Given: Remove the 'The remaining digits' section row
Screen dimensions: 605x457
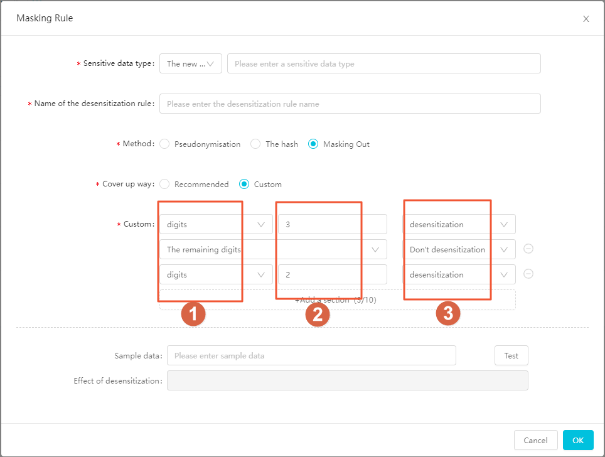Looking at the screenshot, I should point(528,249).
